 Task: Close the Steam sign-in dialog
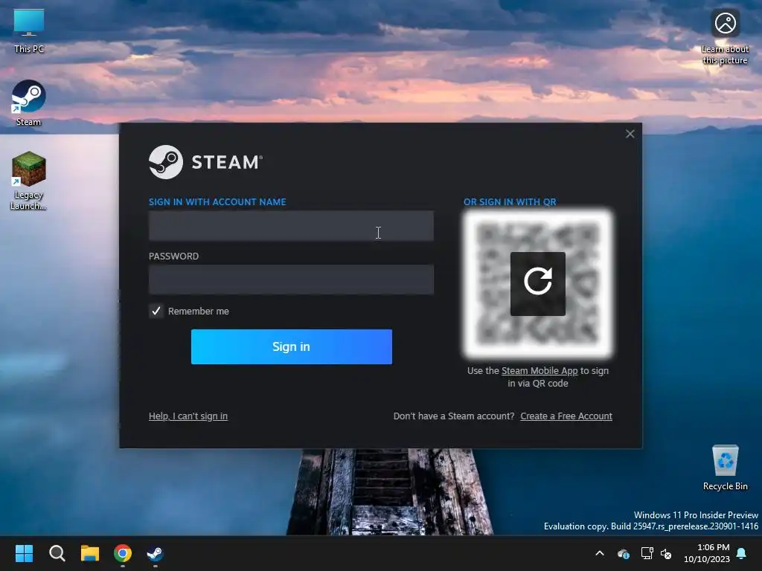630,134
